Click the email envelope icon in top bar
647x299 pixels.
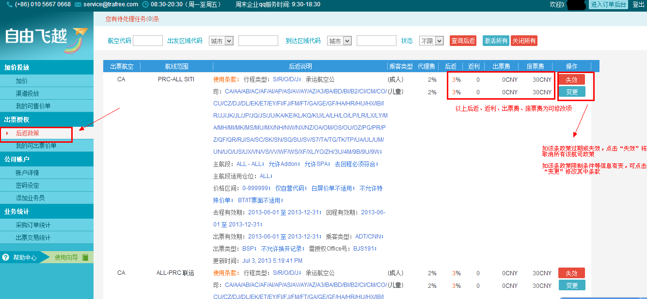pos(78,4)
